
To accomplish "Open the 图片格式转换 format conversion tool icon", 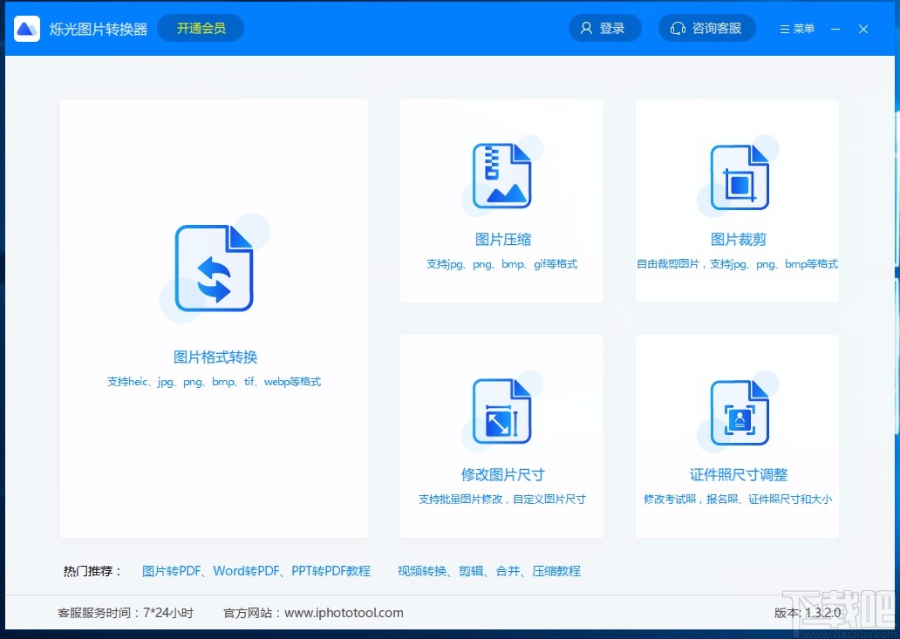I will point(214,268).
